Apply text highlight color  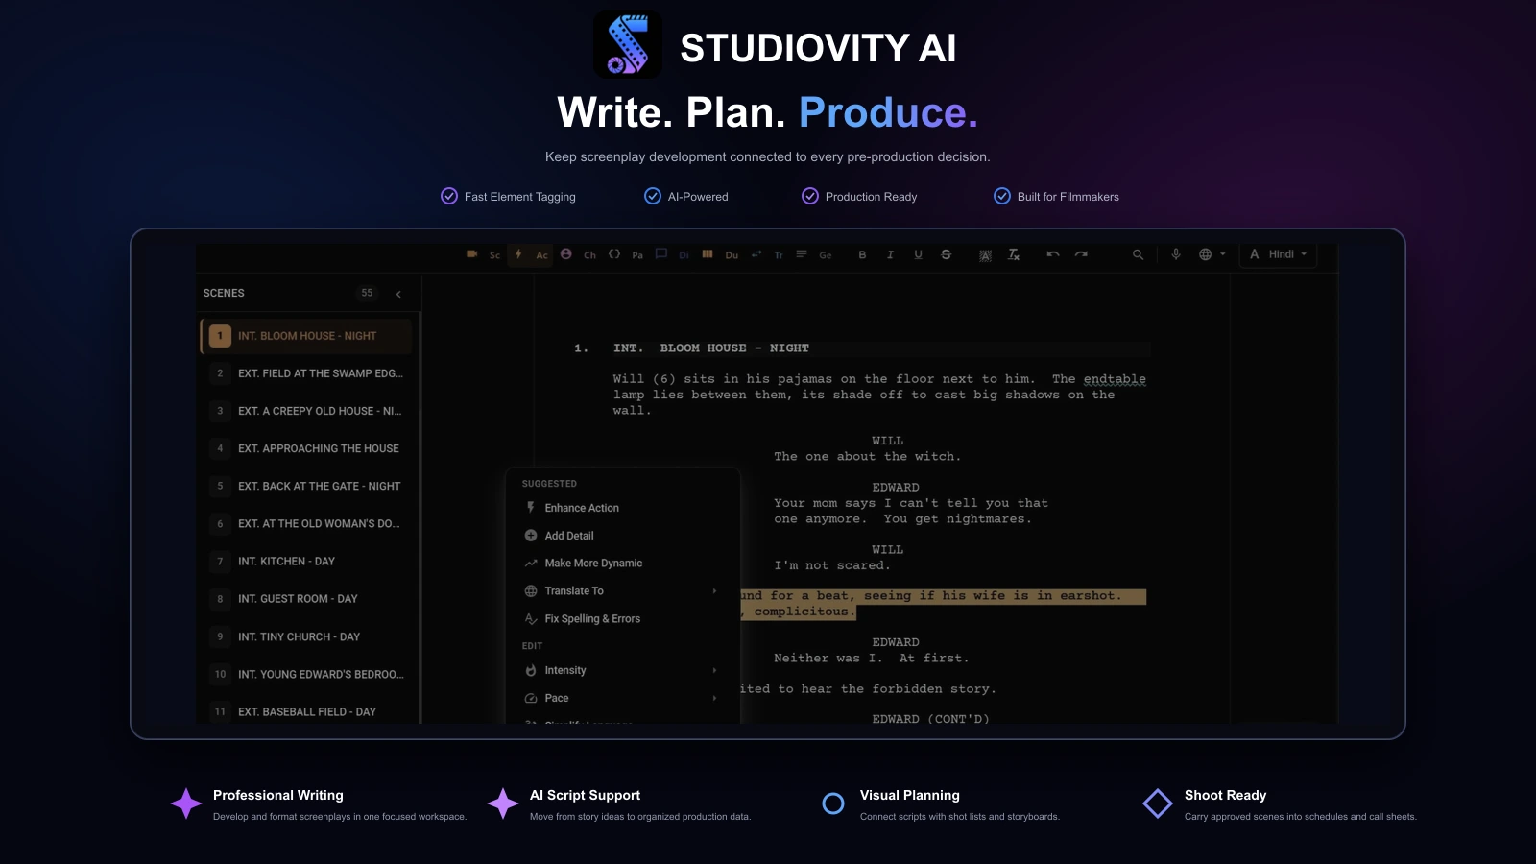pos(985,254)
